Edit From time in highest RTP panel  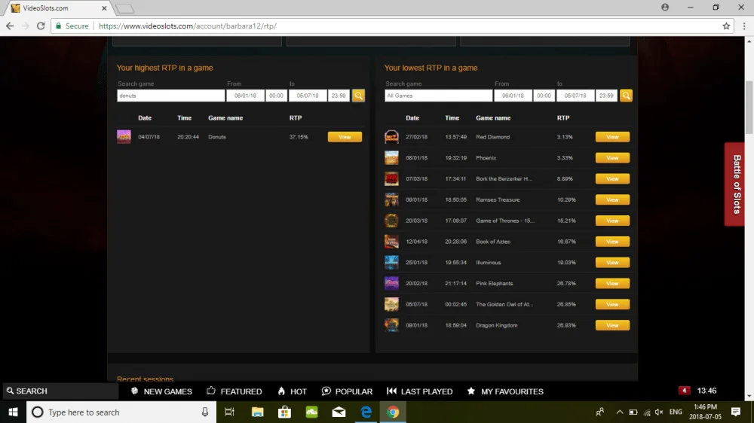276,96
